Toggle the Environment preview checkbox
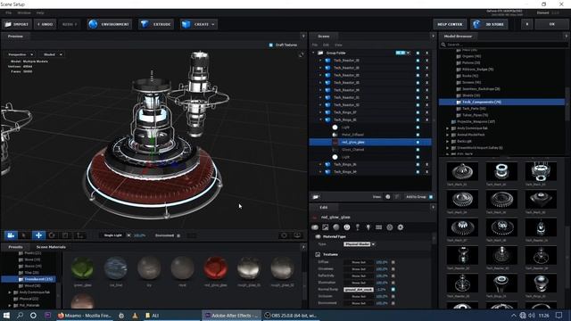 pos(178,235)
